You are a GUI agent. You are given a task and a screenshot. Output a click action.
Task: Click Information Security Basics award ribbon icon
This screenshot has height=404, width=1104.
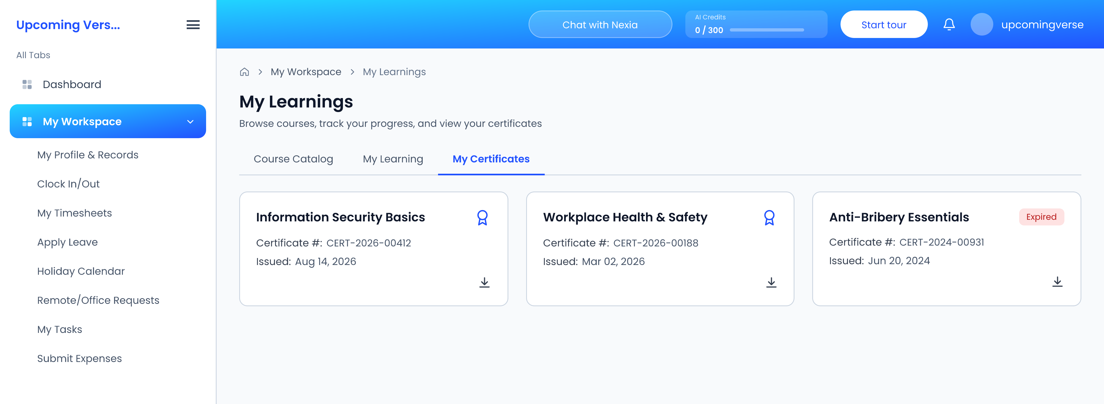482,218
